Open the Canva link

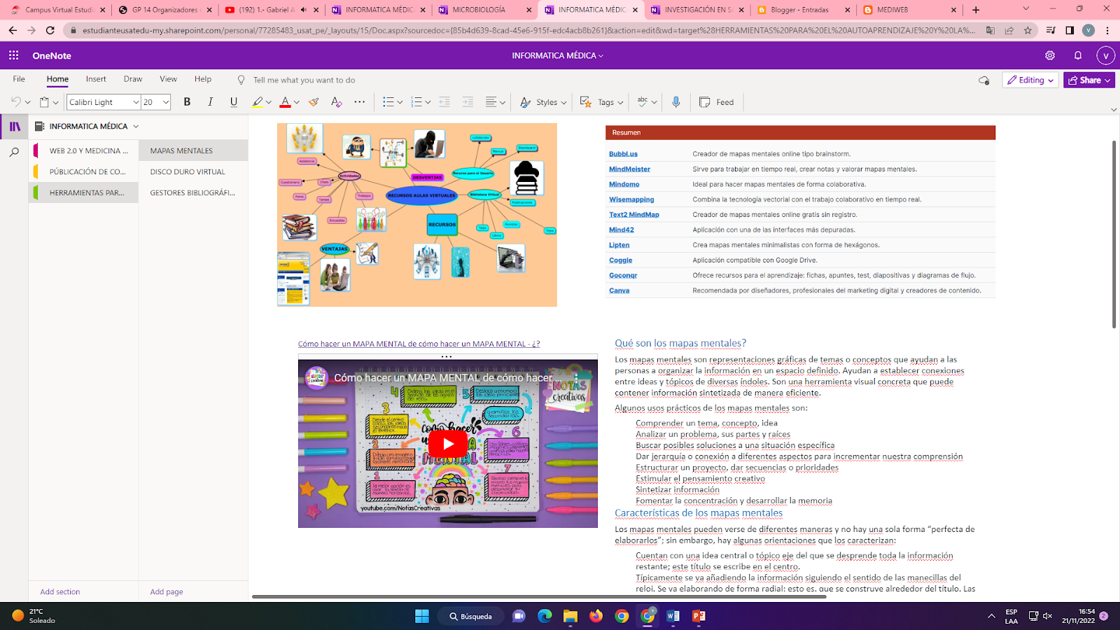pos(619,290)
